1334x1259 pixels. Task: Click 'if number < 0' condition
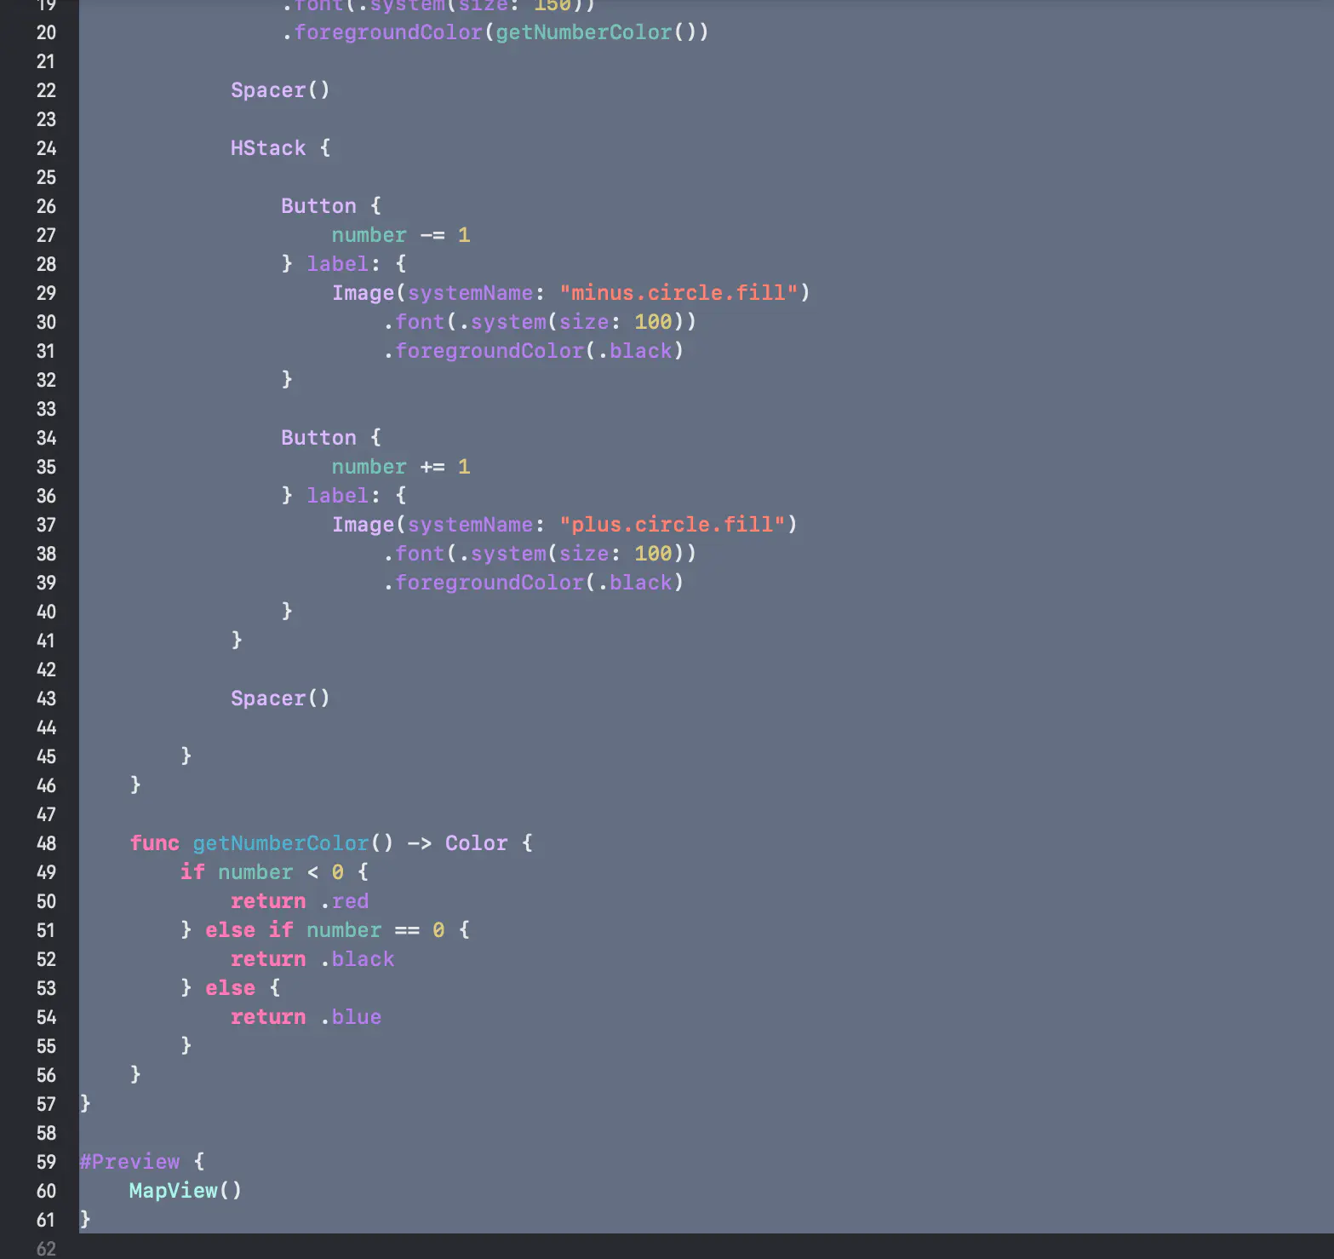pos(262,872)
